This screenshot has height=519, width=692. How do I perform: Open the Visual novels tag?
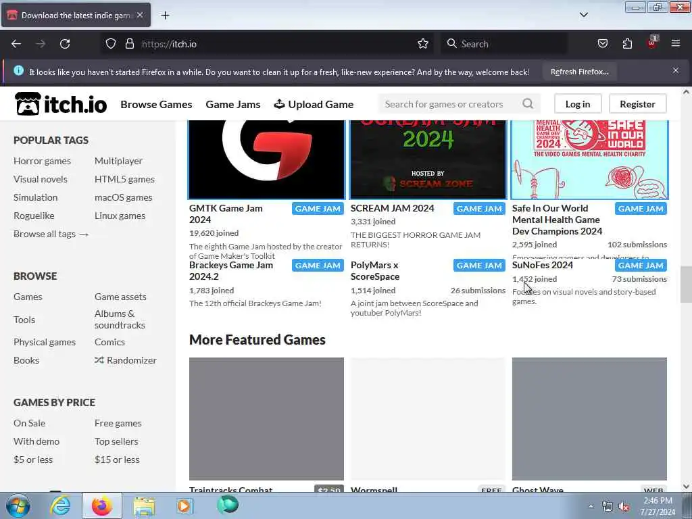point(41,179)
